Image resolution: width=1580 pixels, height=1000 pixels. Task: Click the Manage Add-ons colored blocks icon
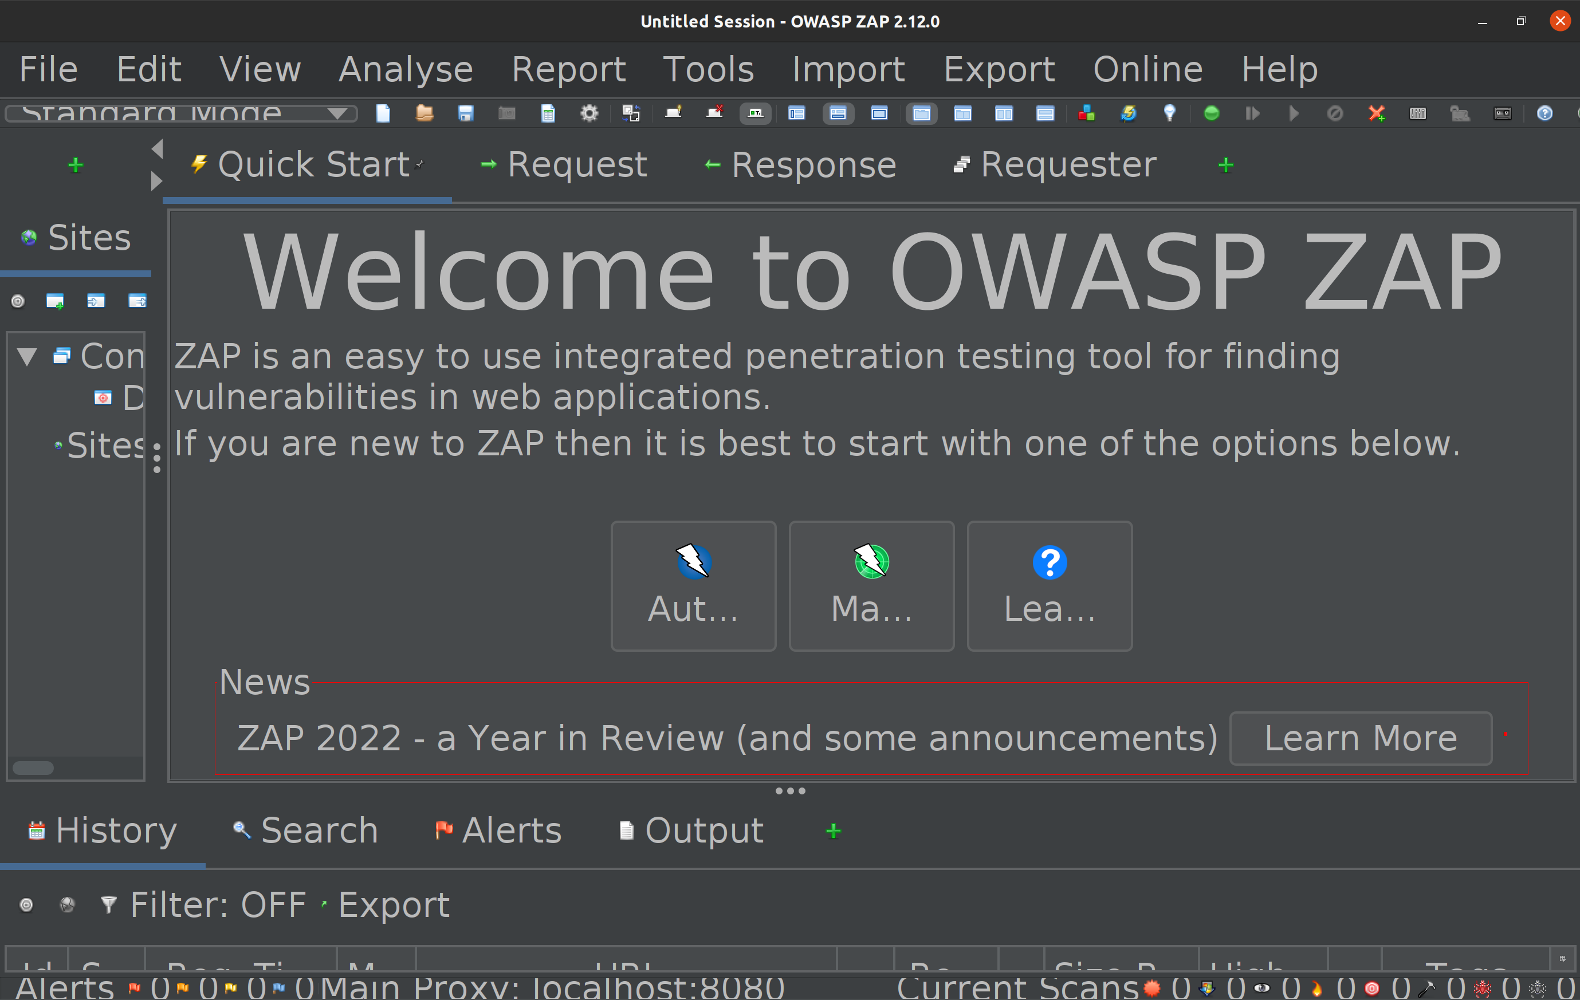point(1087,113)
